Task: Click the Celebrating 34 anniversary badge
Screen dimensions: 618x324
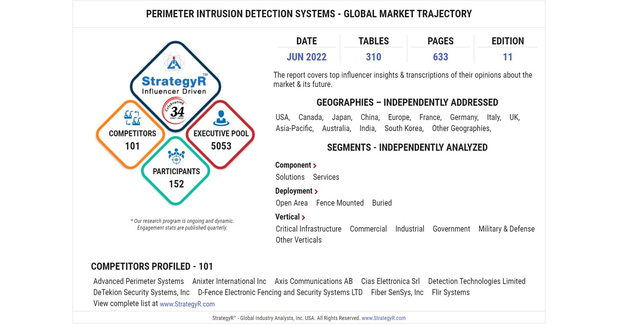Action: point(174,110)
